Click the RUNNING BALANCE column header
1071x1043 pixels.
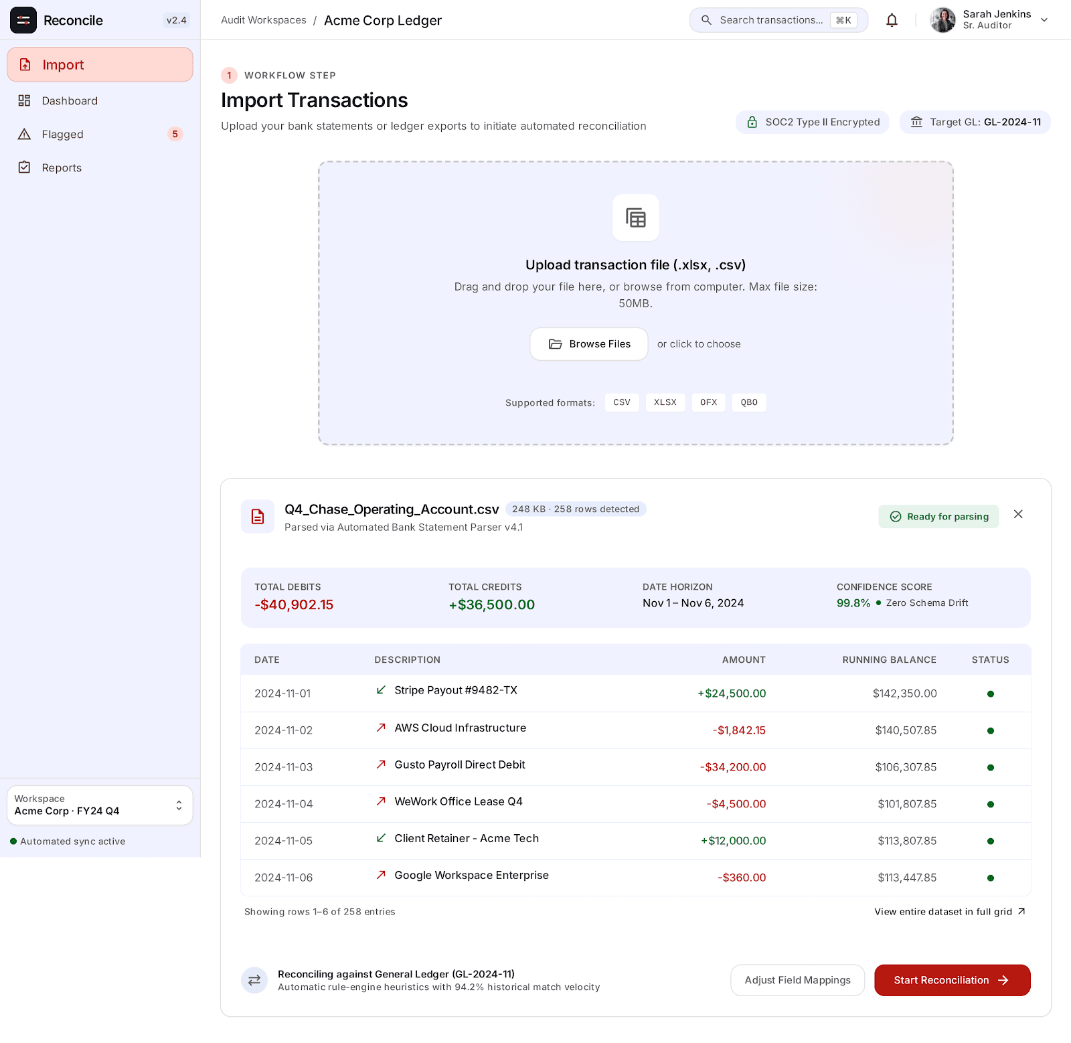tap(889, 659)
